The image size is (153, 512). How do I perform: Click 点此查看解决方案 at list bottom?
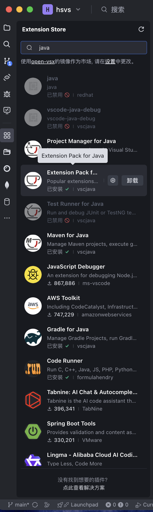[x=84, y=488]
